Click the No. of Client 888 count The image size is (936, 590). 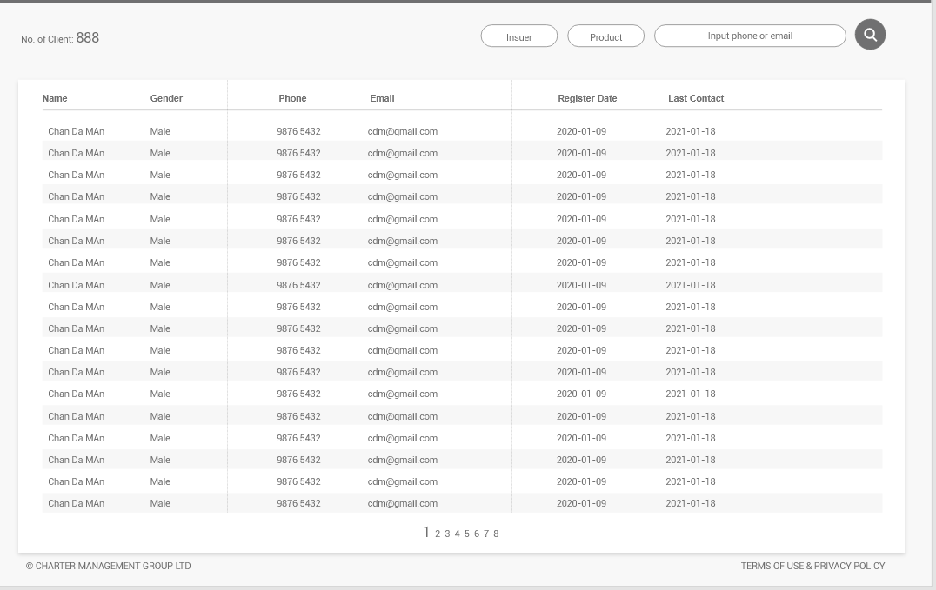(x=60, y=38)
